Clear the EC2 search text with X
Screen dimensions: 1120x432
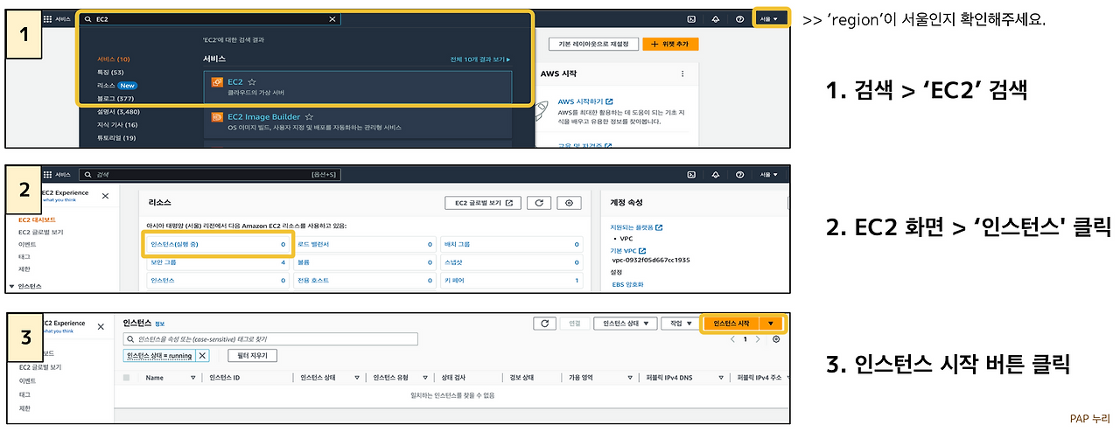click(x=332, y=18)
